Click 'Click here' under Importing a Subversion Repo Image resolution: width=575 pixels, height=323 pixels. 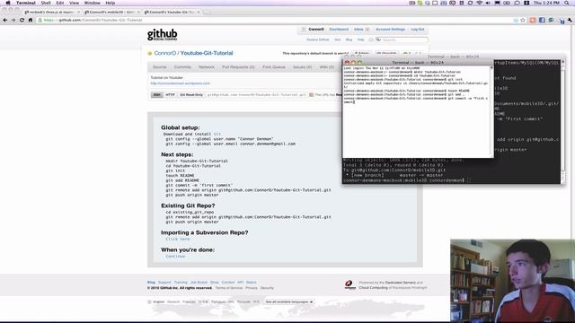tap(178, 239)
